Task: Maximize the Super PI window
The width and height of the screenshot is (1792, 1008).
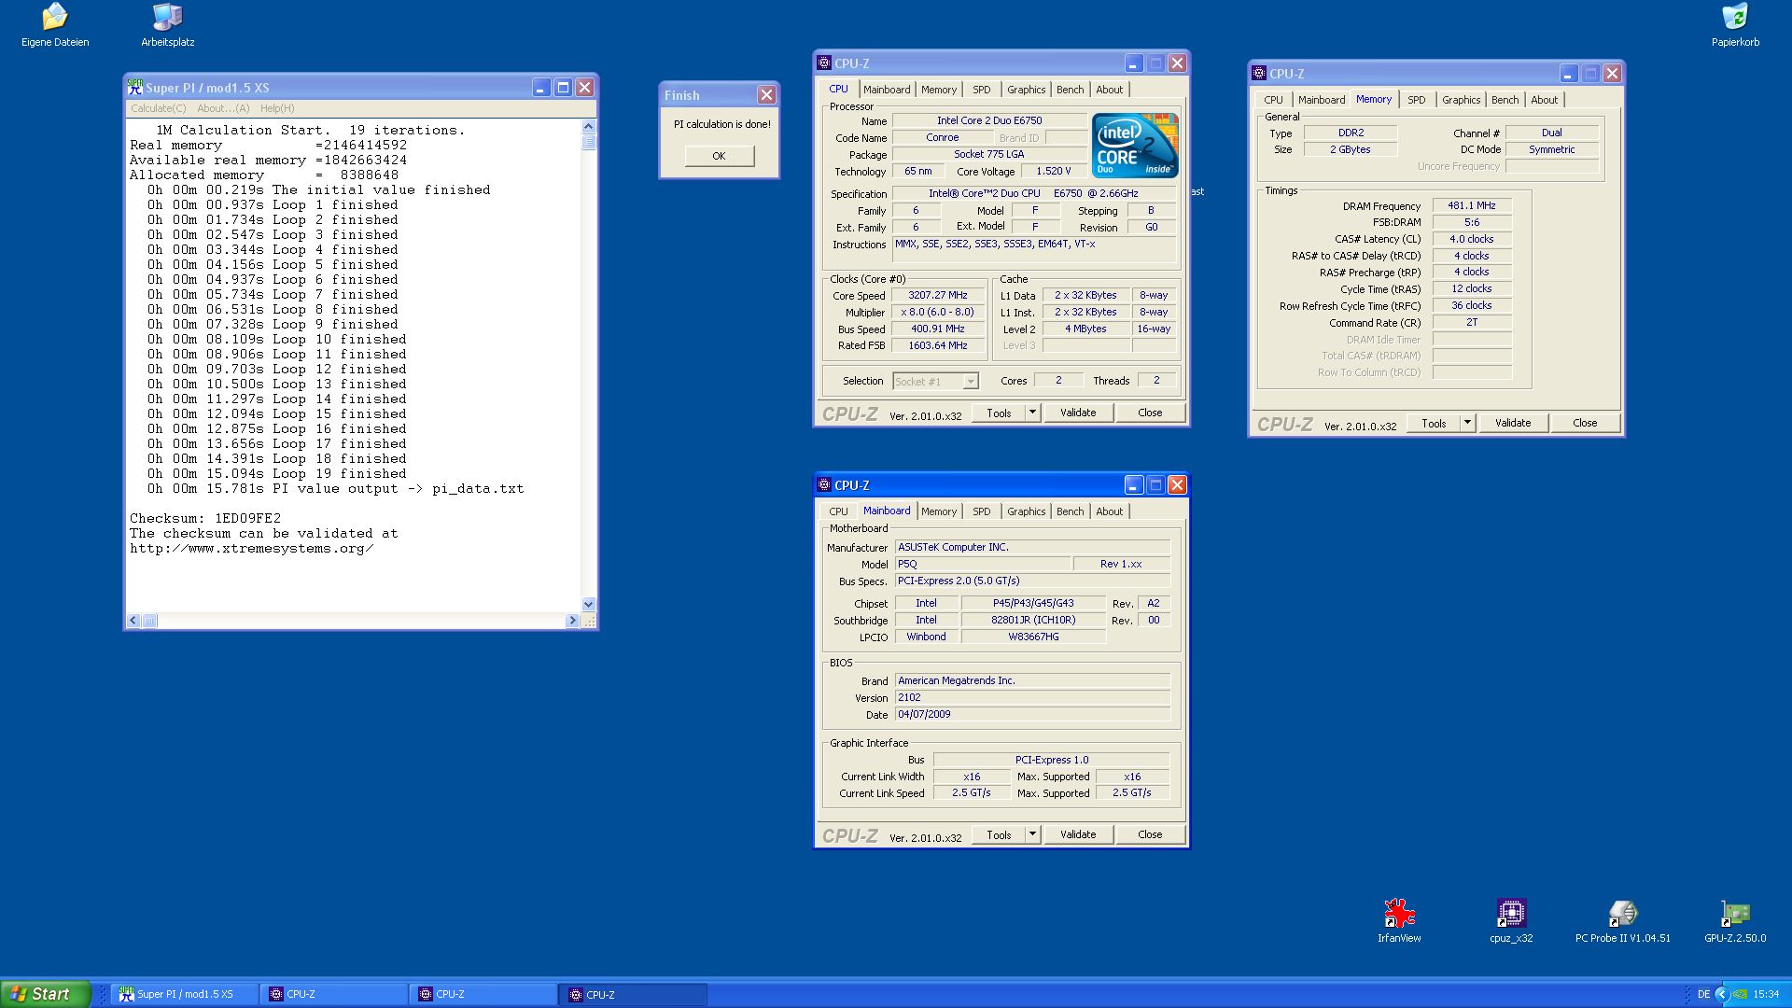Action: tap(563, 87)
